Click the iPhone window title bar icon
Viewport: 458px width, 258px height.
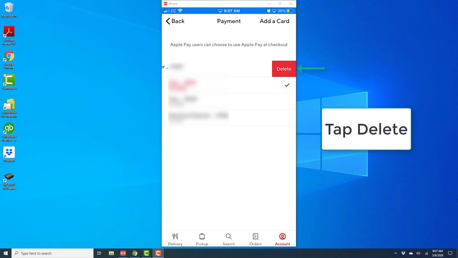[x=165, y=4]
